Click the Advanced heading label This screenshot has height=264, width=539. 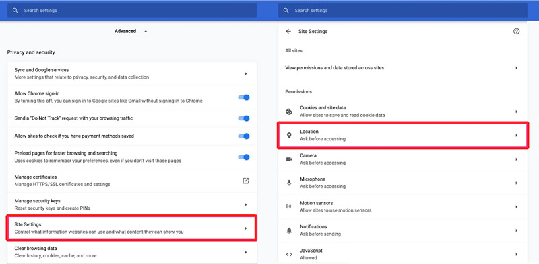(125, 31)
